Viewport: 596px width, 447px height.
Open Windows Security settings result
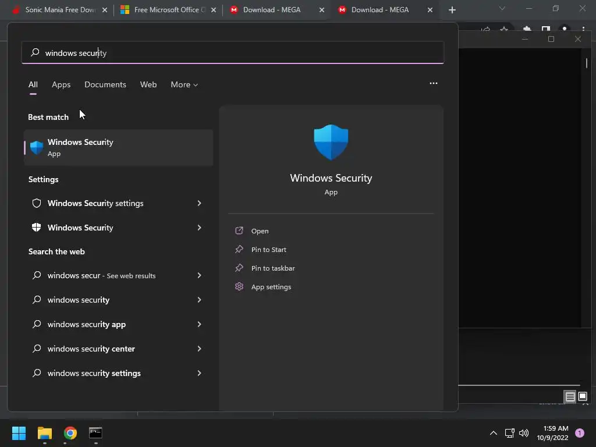118,203
